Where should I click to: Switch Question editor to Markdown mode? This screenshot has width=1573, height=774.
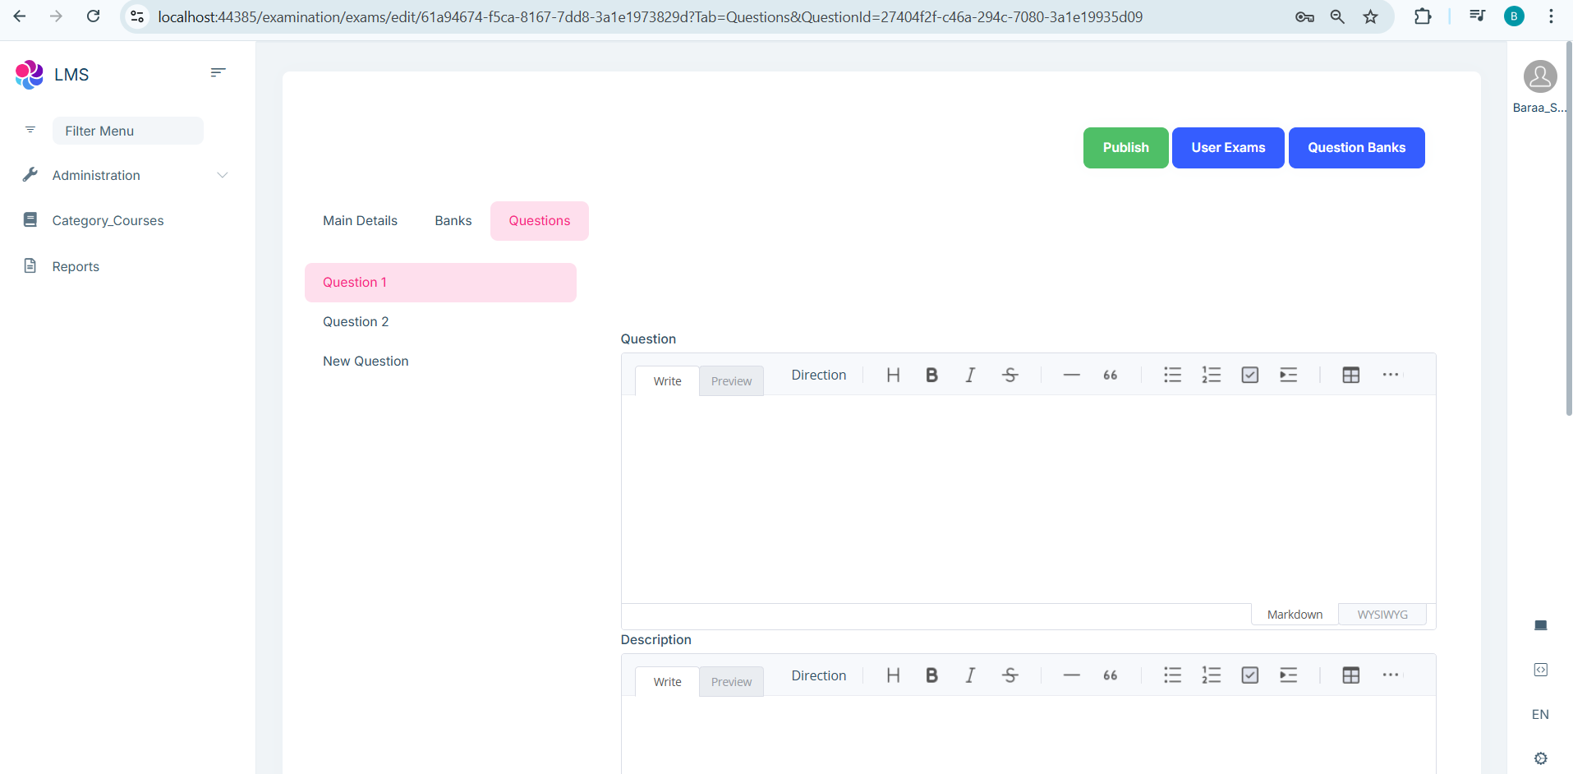point(1295,615)
